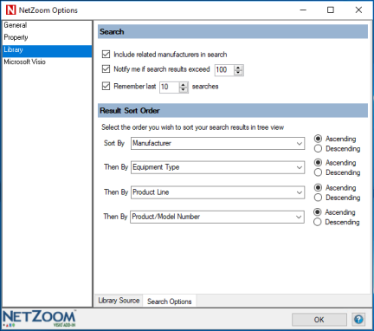The image size is (374, 331).
Task: Select Ascending for Sort By Manufacturer
Action: [318, 139]
